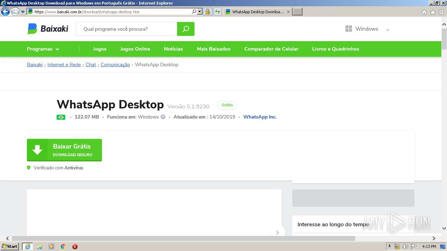Show hidden system tray icons arrow
The width and height of the screenshot is (447, 251).
390,246
